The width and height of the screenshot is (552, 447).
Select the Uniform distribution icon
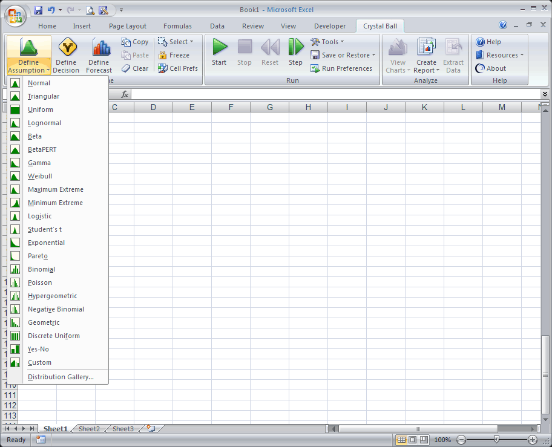click(15, 109)
